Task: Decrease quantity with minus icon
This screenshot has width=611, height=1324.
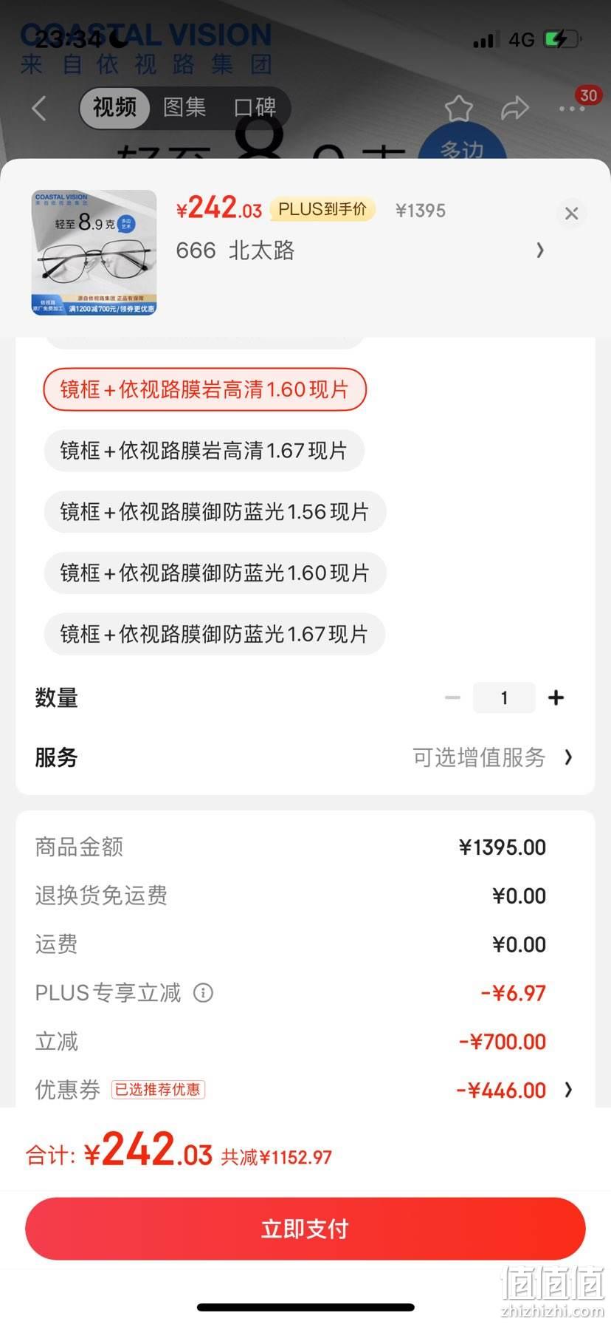Action: [452, 697]
